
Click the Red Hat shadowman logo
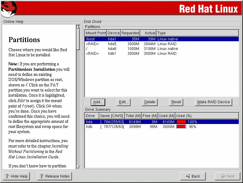(x=8, y=8)
